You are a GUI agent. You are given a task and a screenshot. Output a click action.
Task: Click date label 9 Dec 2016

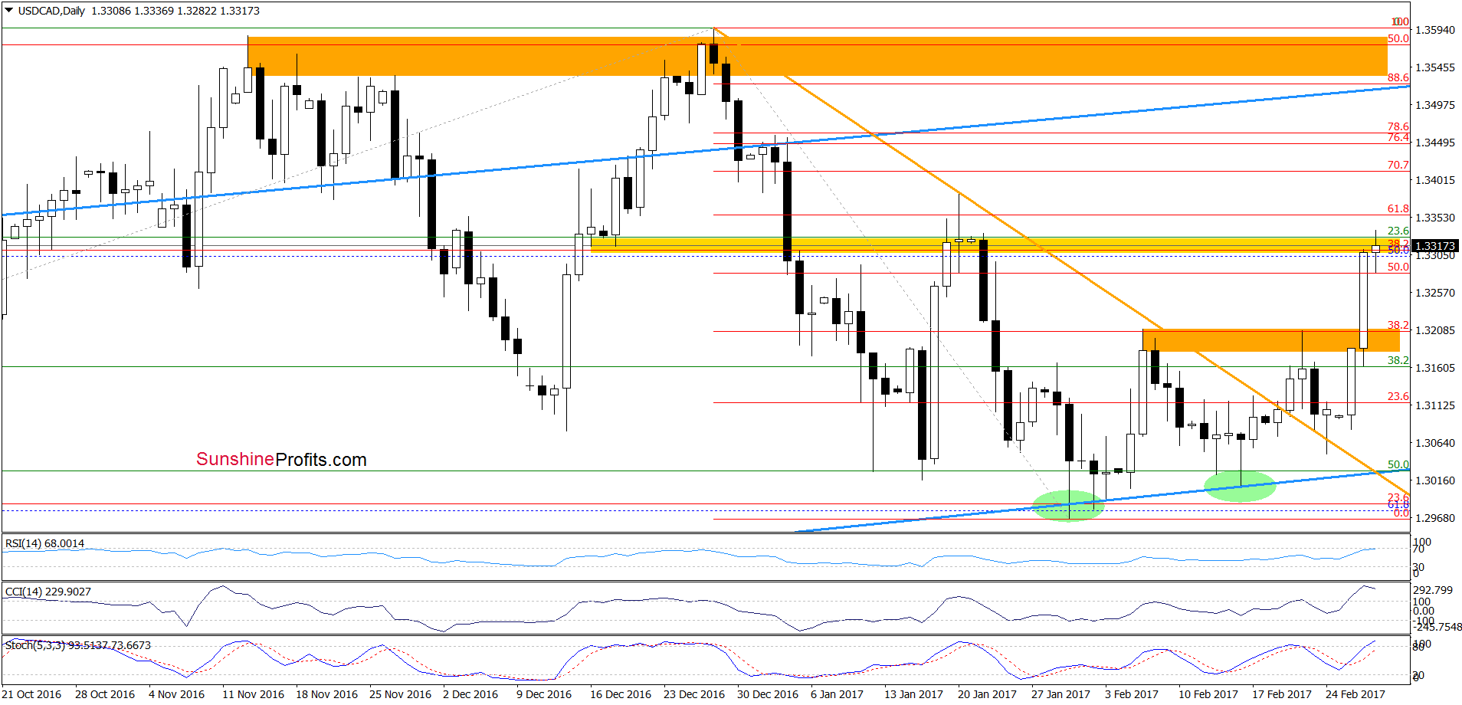[544, 694]
